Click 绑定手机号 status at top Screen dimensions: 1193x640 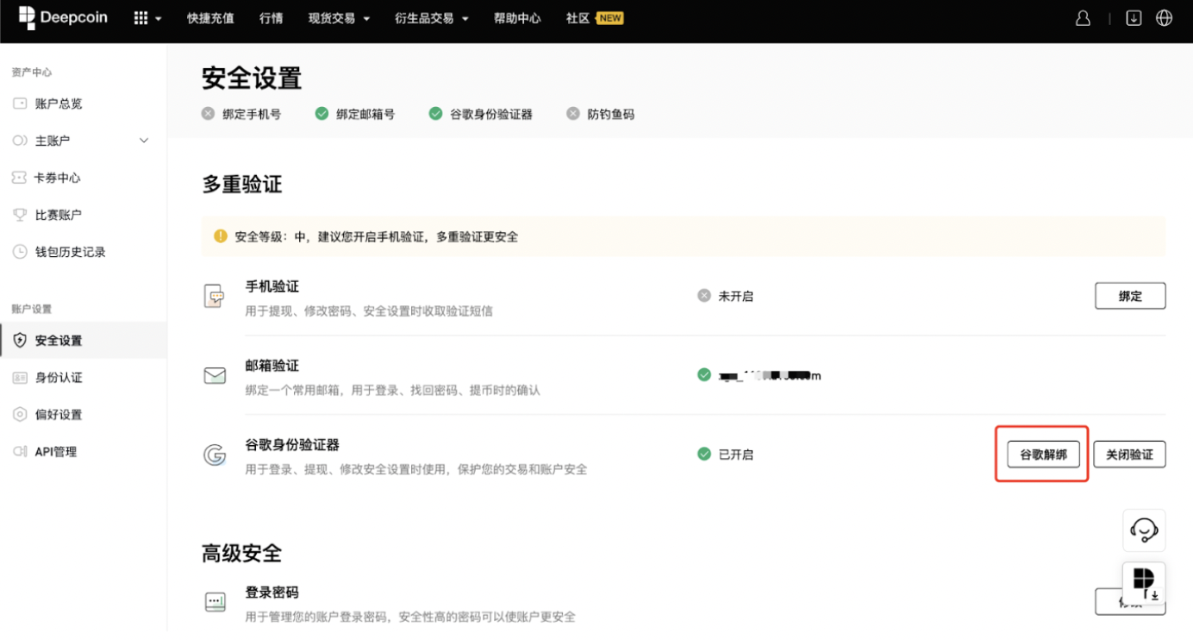click(241, 114)
